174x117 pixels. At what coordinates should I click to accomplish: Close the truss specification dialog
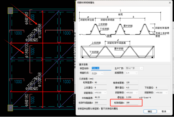pos(170,3)
